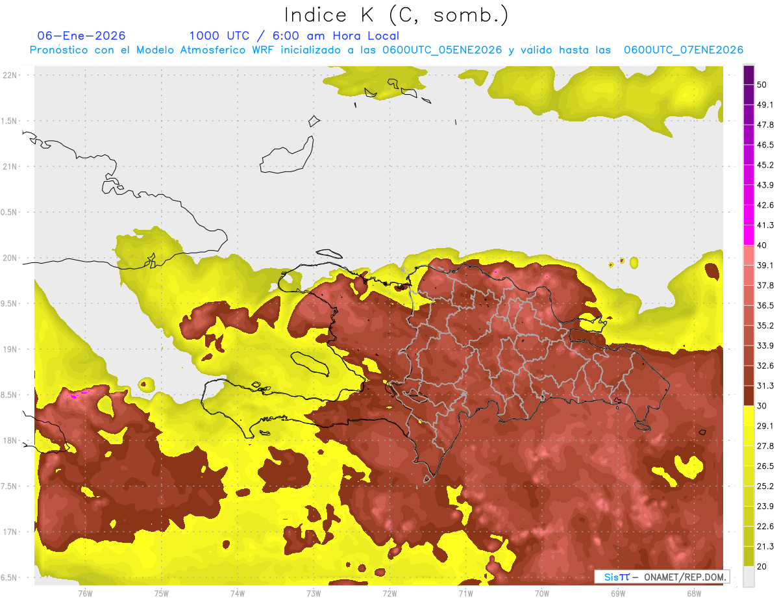779x602 pixels.
Task: Click the "20" color scale value
Action: 762,566
